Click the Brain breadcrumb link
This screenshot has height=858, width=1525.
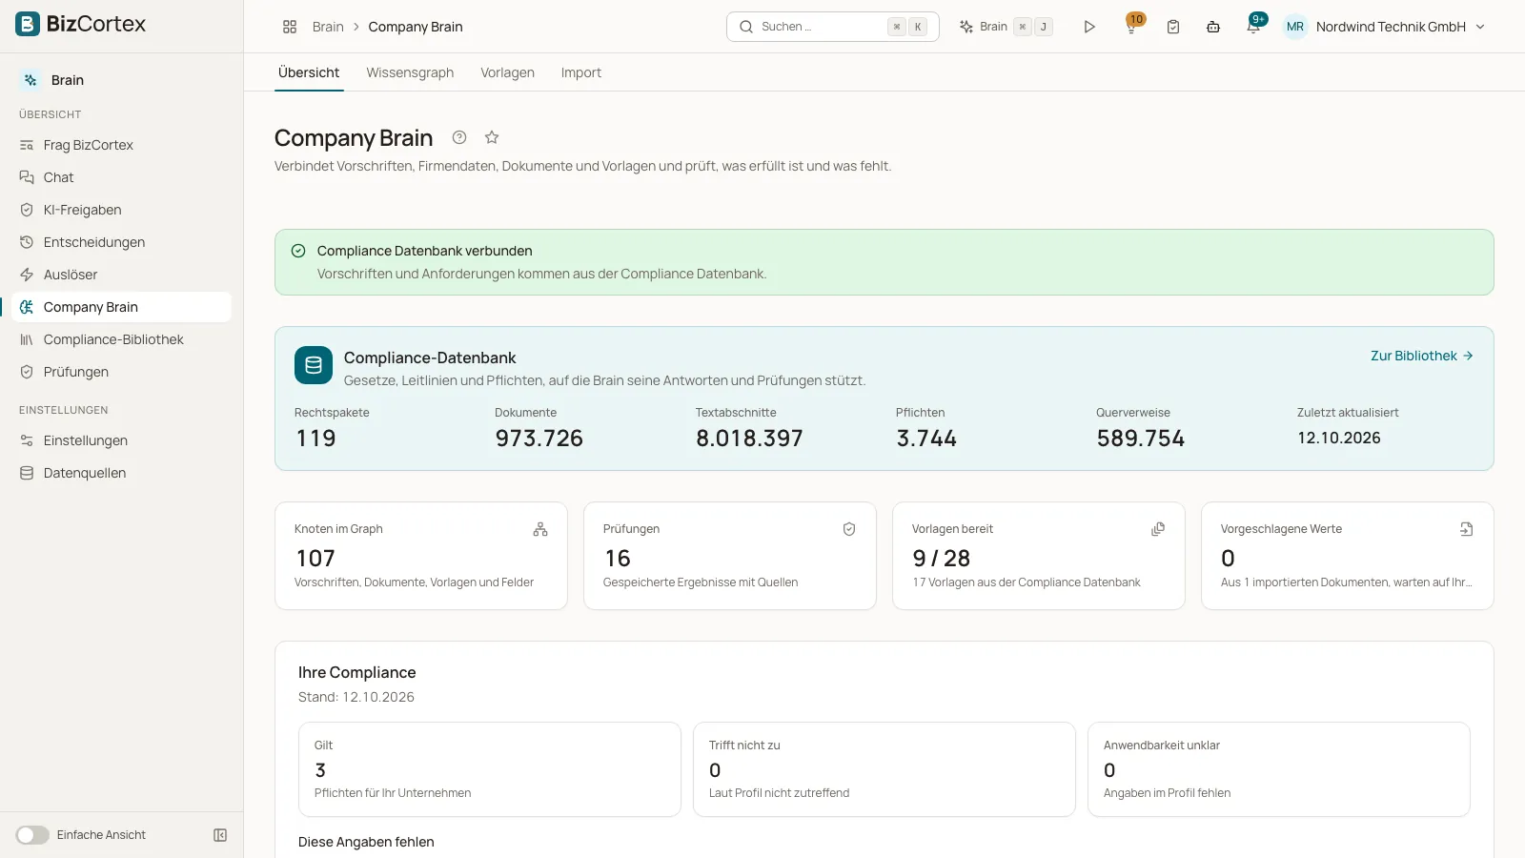pos(328,27)
